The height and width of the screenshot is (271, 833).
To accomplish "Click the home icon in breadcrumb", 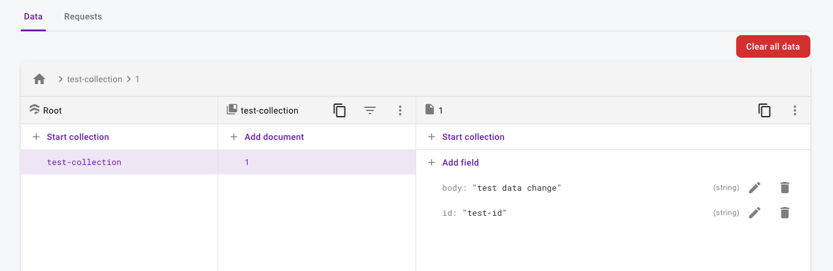I will point(39,79).
